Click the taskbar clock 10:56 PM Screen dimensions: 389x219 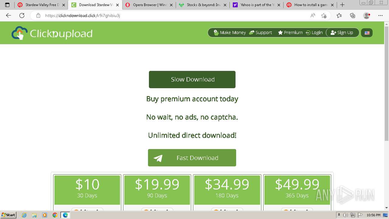pyautogui.click(x=374, y=215)
